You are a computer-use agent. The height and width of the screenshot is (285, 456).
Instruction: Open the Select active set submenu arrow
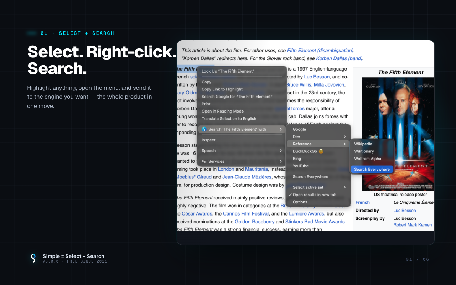coord(344,187)
